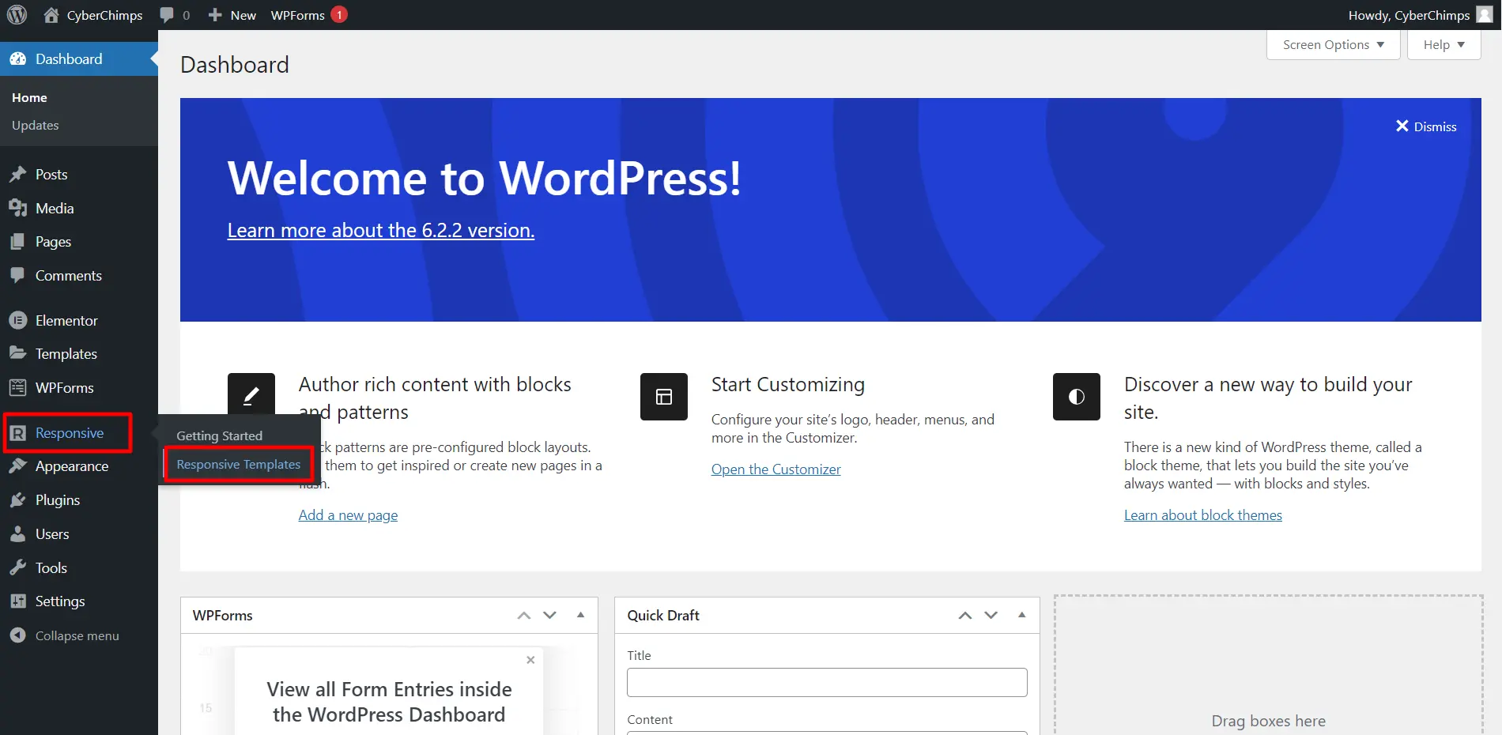The image size is (1502, 735).
Task: Click the Media icon in sidebar
Action: pyautogui.click(x=18, y=208)
